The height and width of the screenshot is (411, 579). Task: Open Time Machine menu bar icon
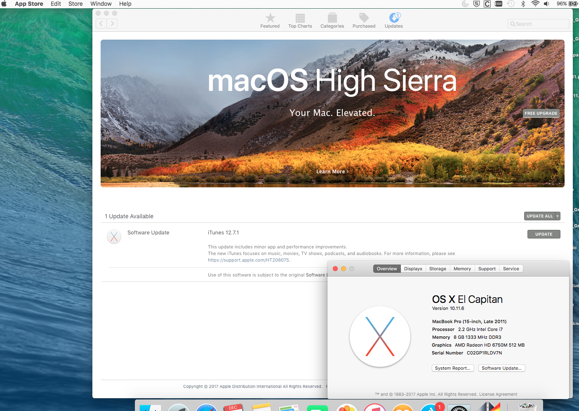point(511,4)
